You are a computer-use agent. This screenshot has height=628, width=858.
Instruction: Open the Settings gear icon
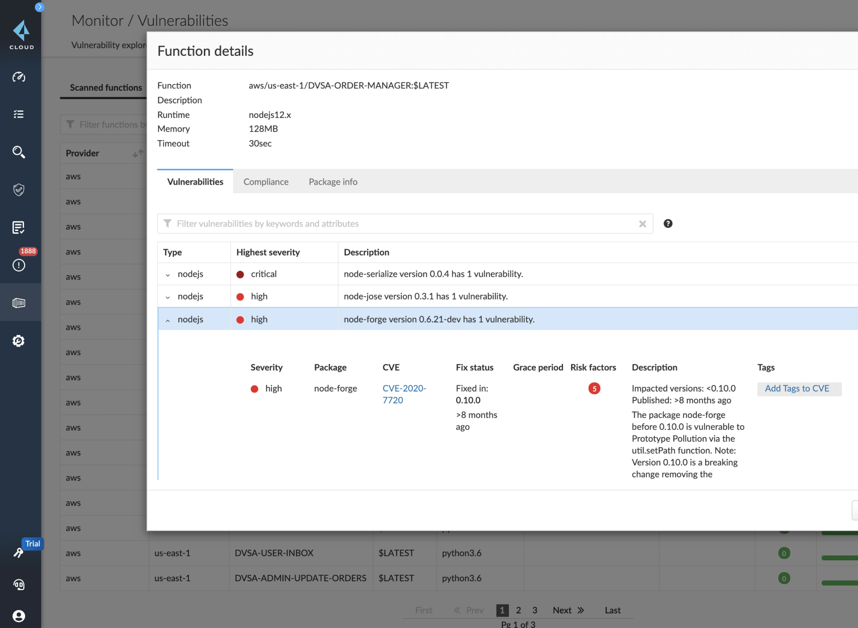tap(19, 341)
